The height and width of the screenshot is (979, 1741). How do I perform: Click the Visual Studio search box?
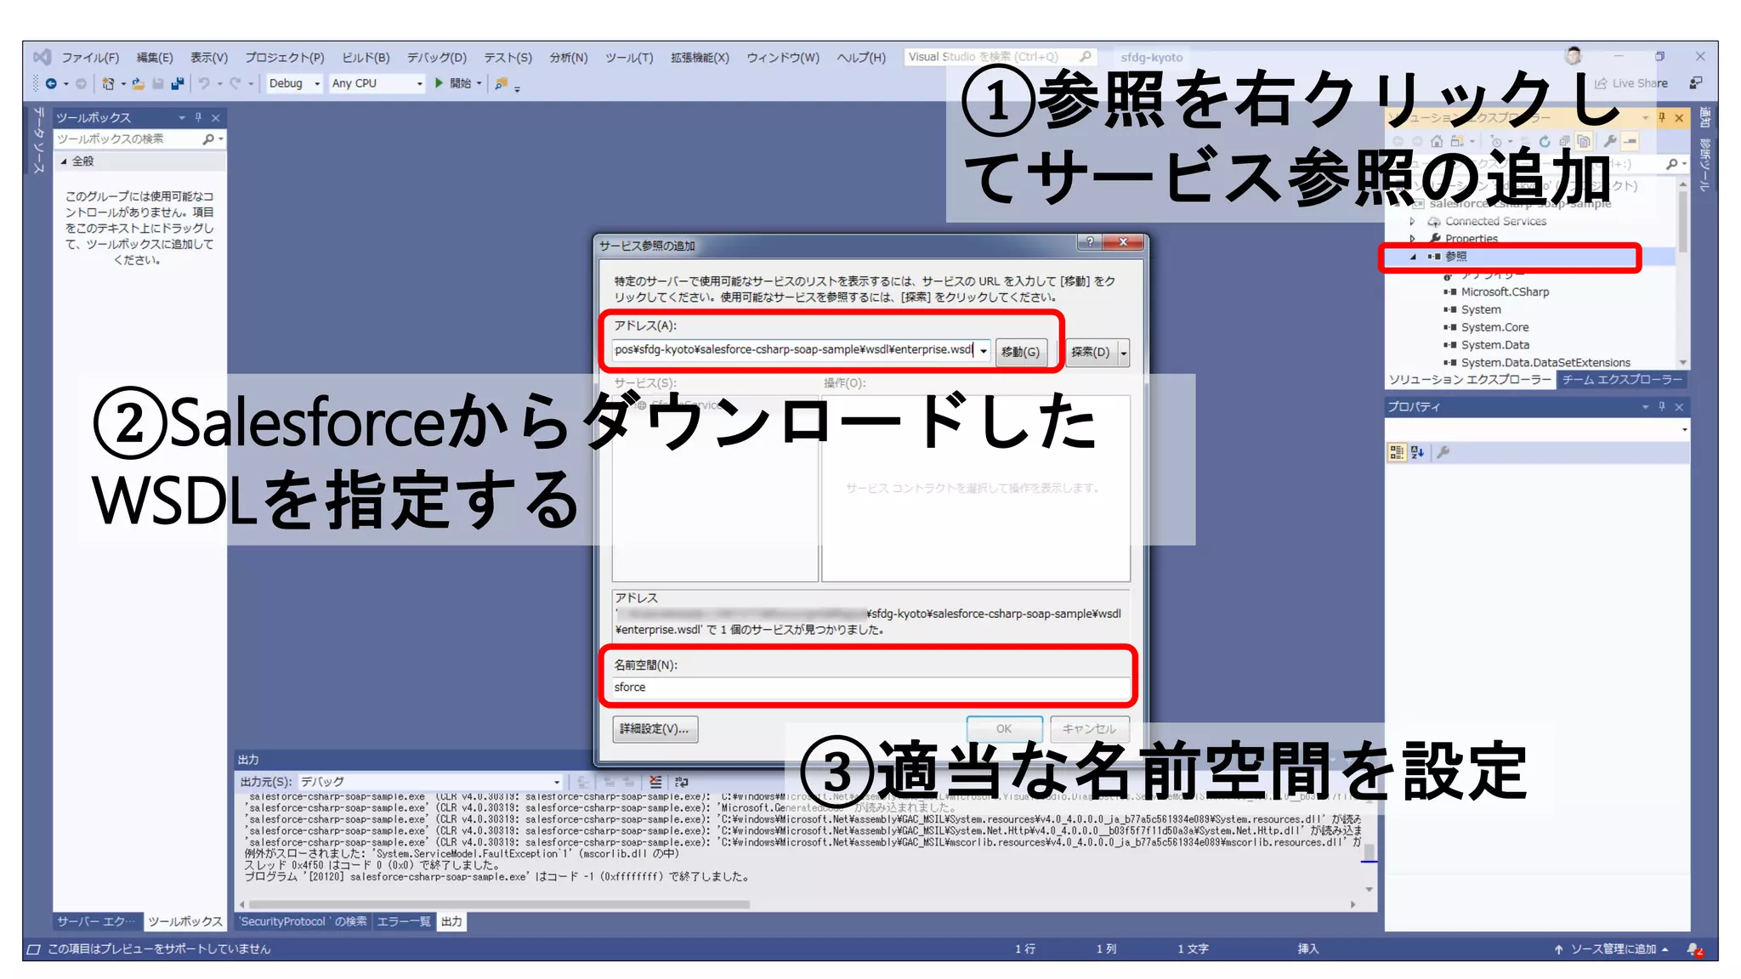click(x=1000, y=57)
